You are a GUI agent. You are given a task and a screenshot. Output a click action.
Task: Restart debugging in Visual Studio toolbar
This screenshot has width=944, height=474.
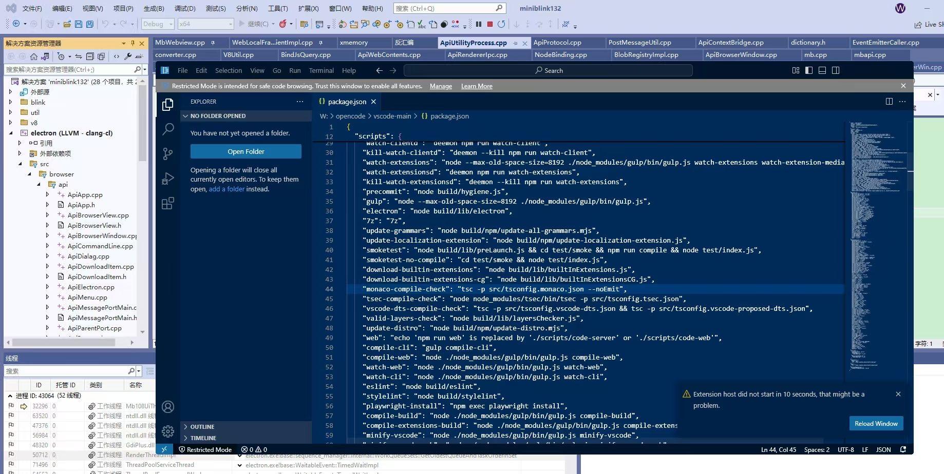click(x=501, y=24)
